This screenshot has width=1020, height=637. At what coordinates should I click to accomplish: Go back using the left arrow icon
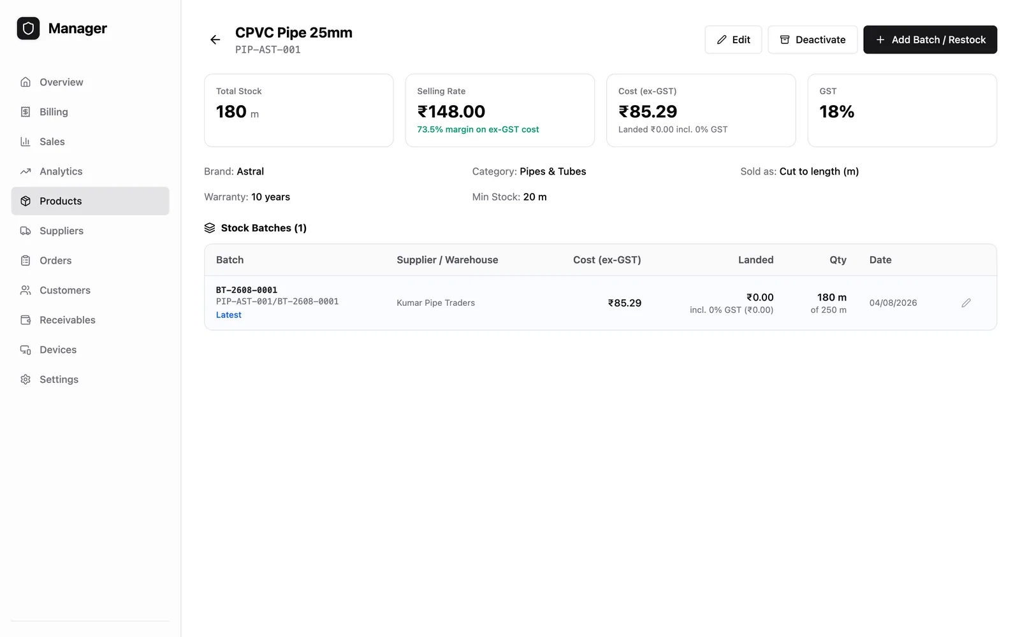tap(215, 39)
